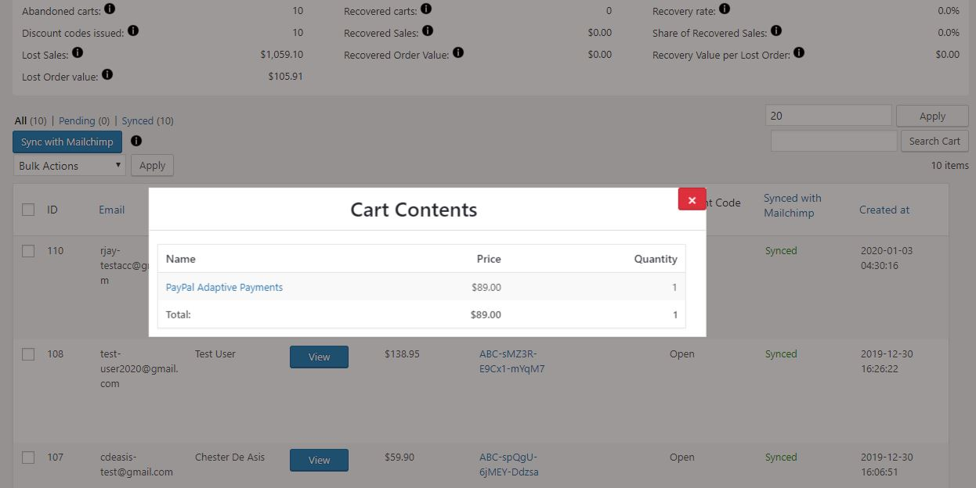Click info icon beside Recovered Sales
Image resolution: width=976 pixels, height=488 pixels.
(x=428, y=31)
